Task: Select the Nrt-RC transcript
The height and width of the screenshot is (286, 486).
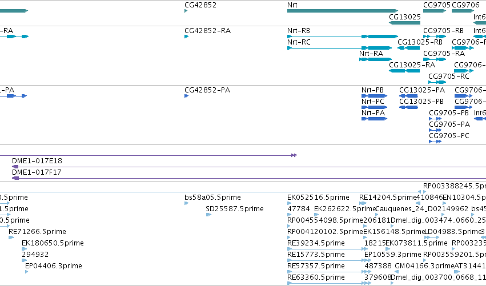Action: (x=339, y=48)
